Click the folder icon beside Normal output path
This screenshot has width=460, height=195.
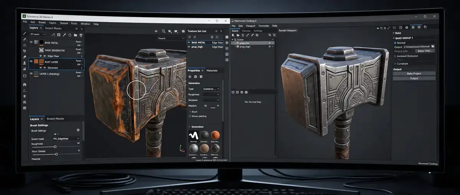click(433, 46)
